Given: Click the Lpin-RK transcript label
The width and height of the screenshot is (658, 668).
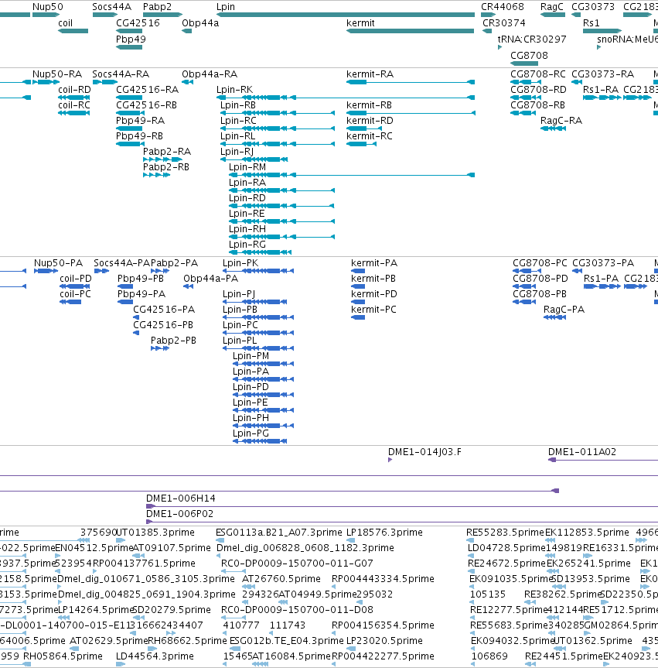Looking at the screenshot, I should [x=234, y=90].
